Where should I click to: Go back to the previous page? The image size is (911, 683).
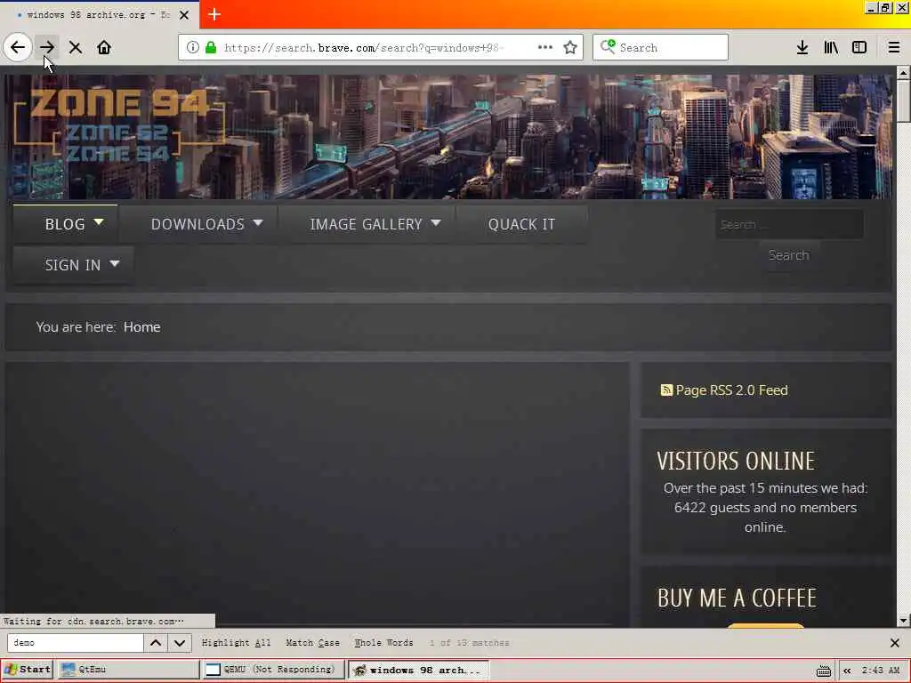click(x=18, y=47)
